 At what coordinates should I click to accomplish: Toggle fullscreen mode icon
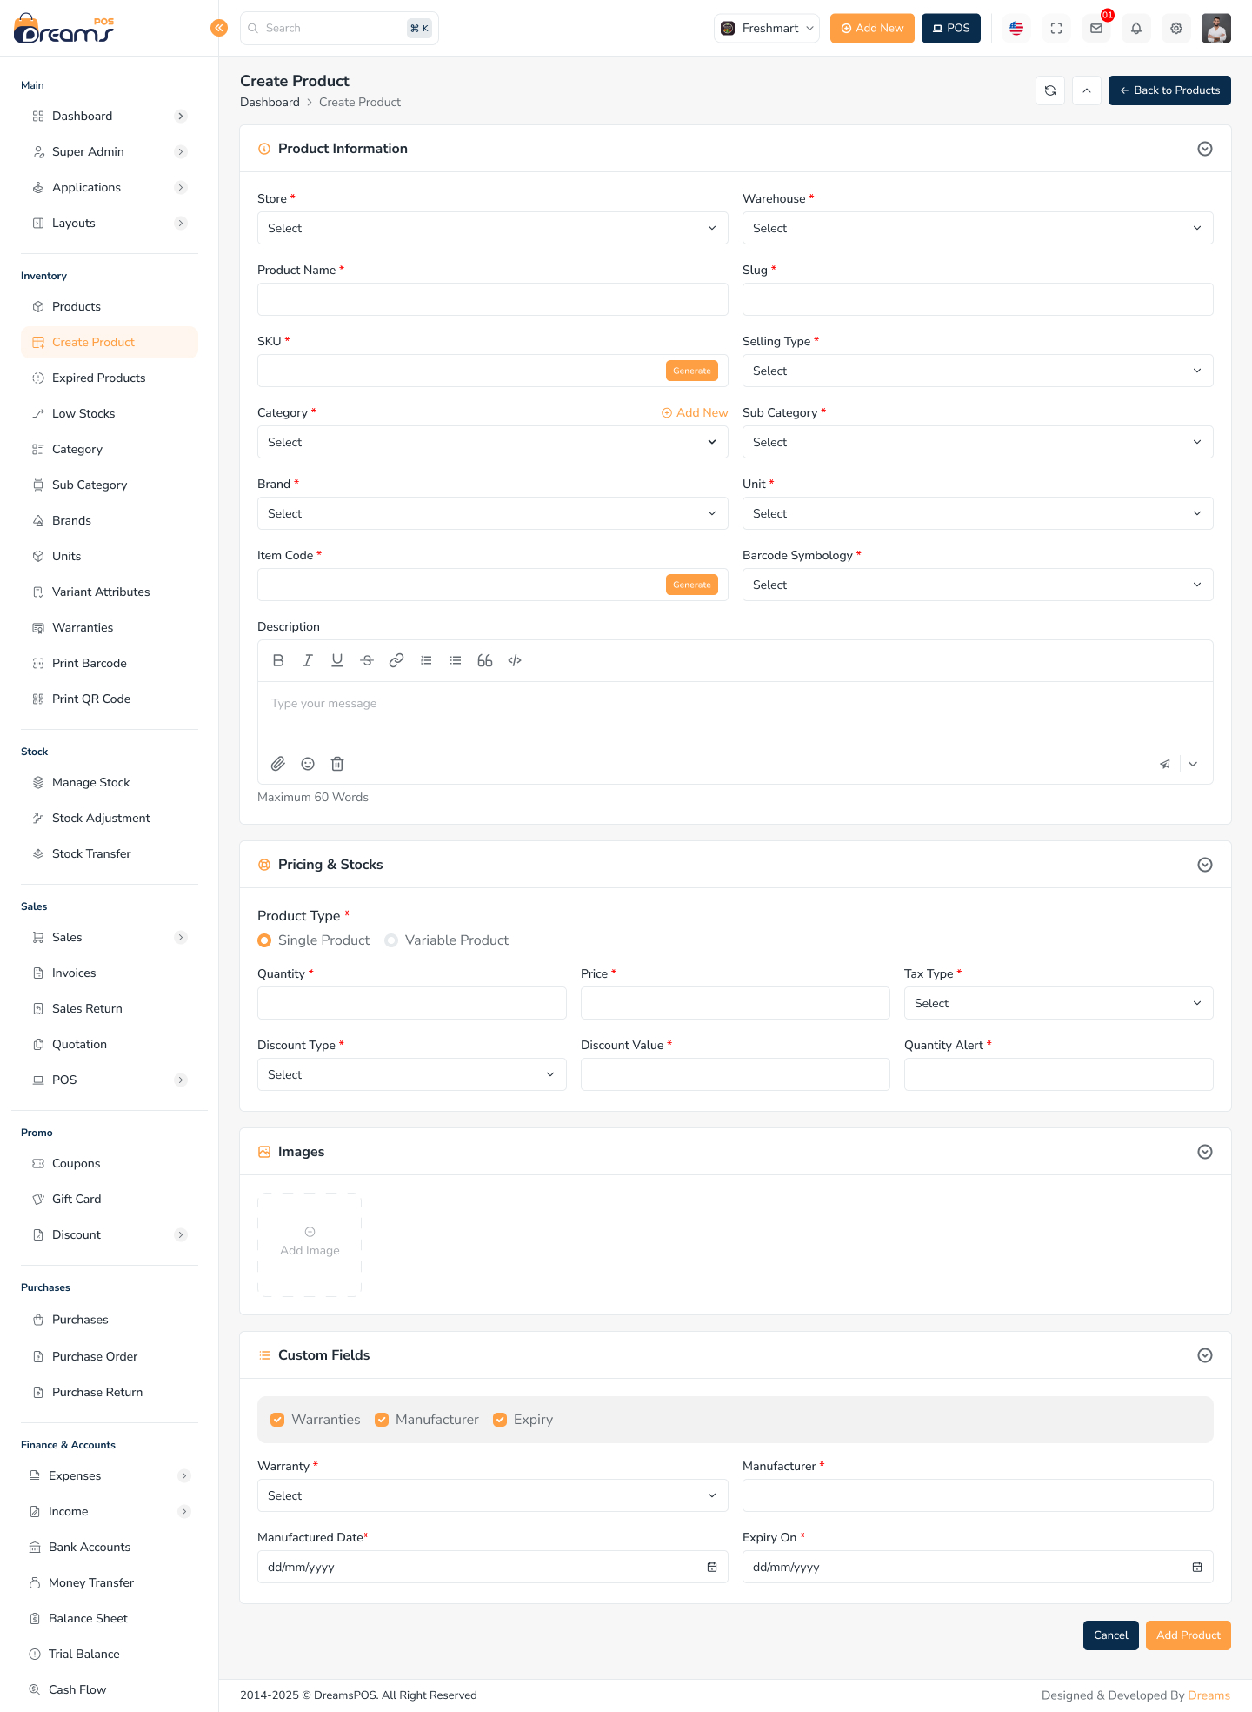click(1056, 28)
